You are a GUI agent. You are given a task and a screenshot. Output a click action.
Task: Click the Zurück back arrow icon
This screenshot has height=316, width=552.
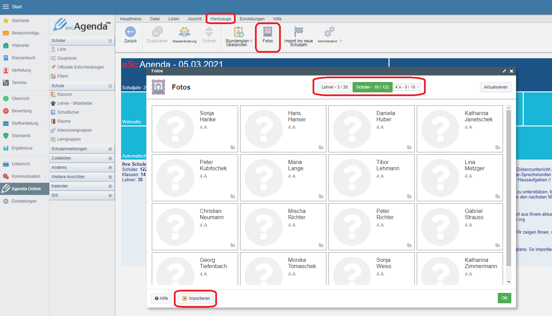(130, 32)
